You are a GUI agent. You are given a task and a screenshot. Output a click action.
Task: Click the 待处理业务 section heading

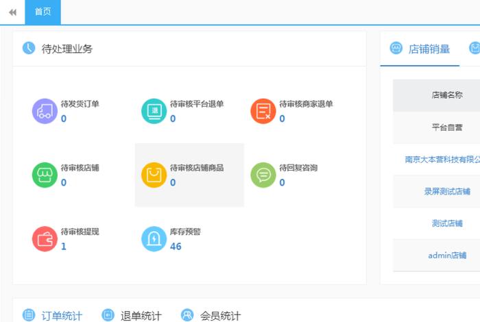[x=67, y=49]
